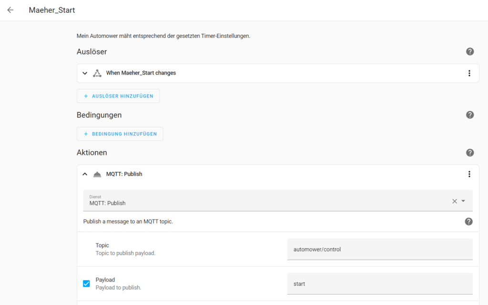The width and height of the screenshot is (488, 305).
Task: Click the state trigger icon
Action: [97, 73]
